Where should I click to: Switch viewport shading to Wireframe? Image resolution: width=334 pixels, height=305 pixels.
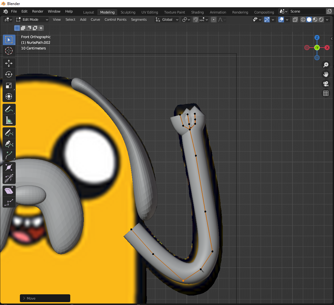(x=303, y=20)
